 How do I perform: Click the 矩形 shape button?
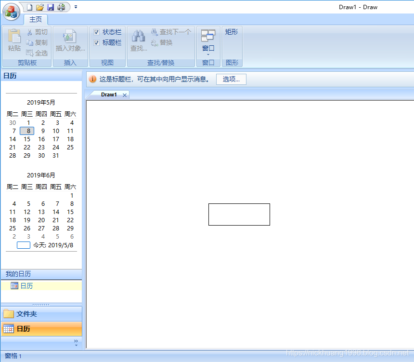click(232, 32)
